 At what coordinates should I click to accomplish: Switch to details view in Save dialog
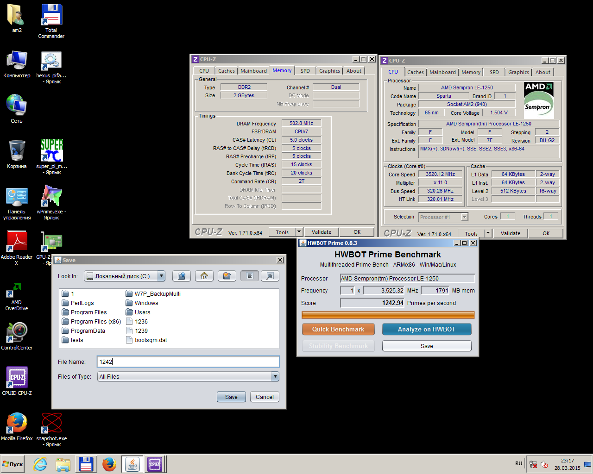tap(270, 276)
